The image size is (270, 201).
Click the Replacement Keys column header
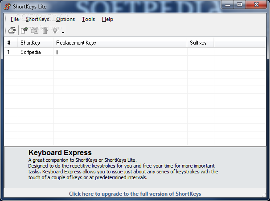coord(120,42)
